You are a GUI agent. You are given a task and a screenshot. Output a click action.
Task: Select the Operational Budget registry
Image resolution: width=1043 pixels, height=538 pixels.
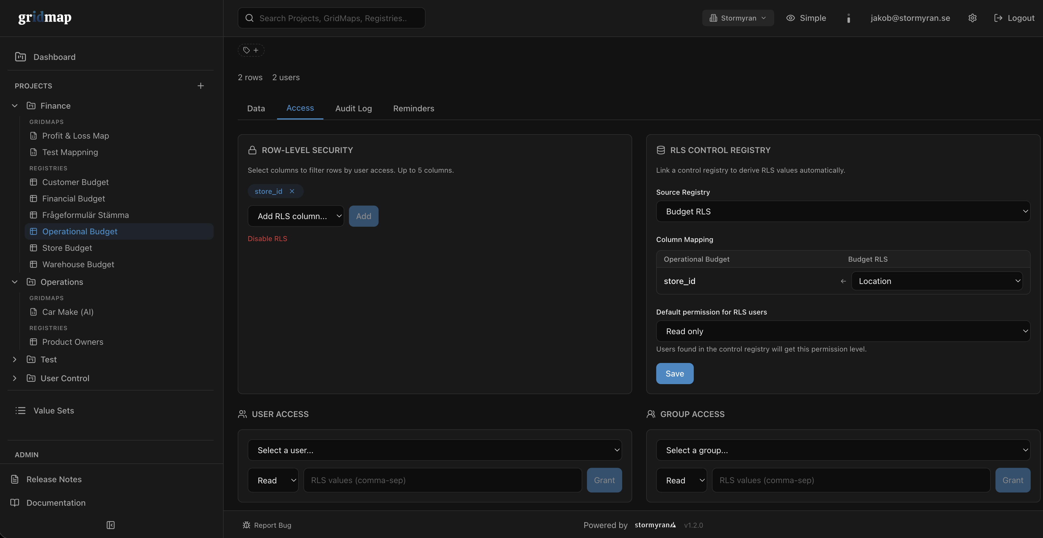pyautogui.click(x=119, y=231)
